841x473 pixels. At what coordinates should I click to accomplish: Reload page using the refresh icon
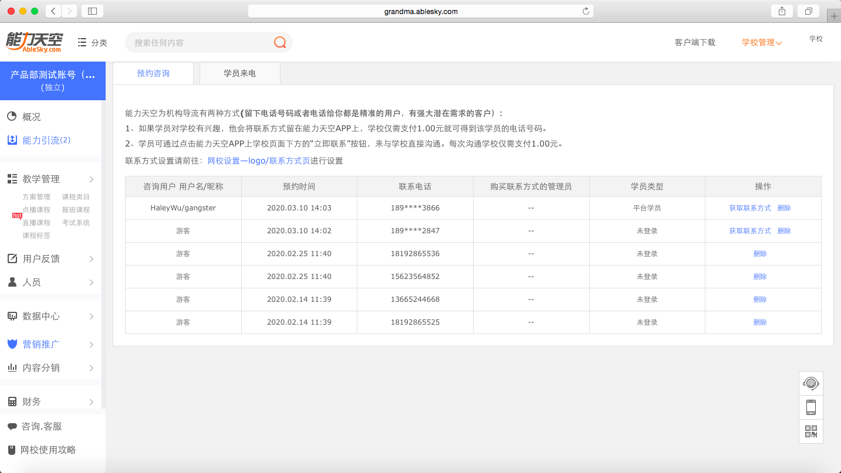point(585,11)
